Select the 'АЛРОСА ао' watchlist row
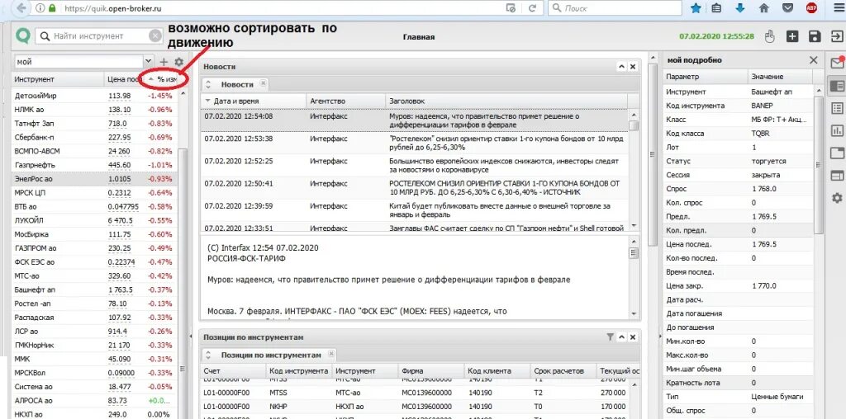This screenshot has width=846, height=419. pyautogui.click(x=94, y=401)
